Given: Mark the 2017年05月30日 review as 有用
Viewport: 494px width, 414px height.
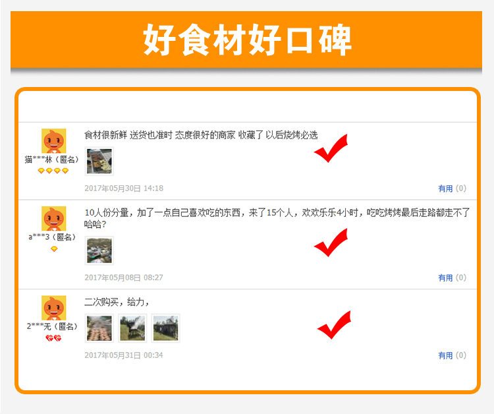Looking at the screenshot, I should tap(445, 189).
